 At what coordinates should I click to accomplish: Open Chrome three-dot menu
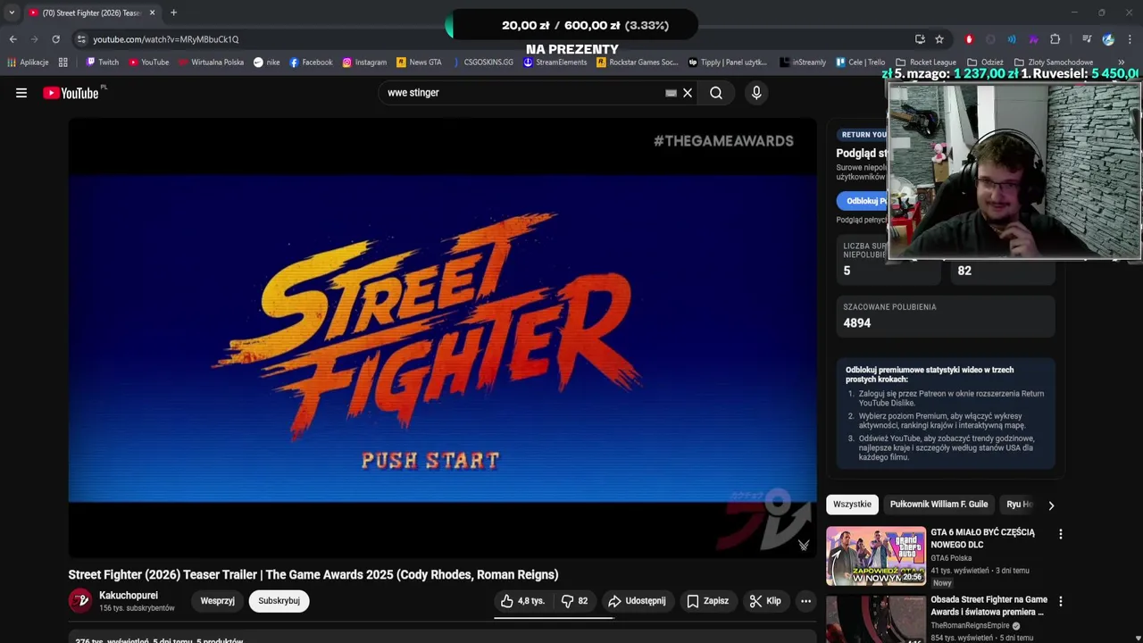[x=1130, y=39]
